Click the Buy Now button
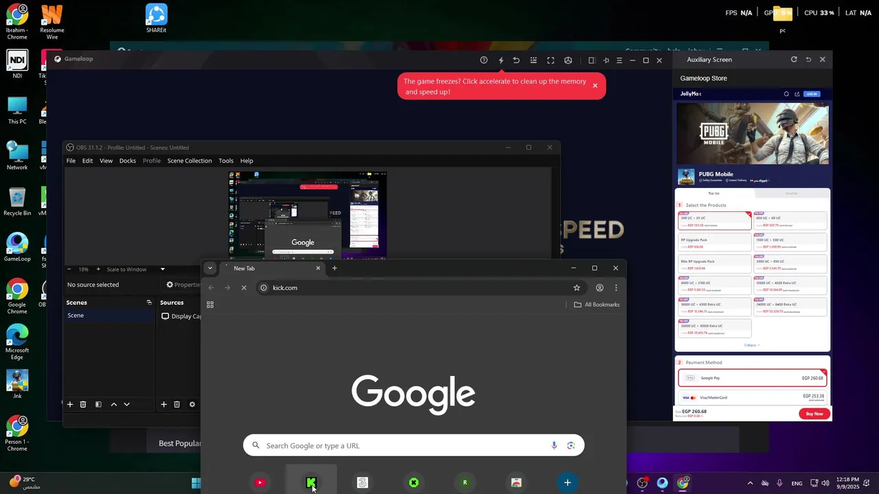 pyautogui.click(x=814, y=414)
